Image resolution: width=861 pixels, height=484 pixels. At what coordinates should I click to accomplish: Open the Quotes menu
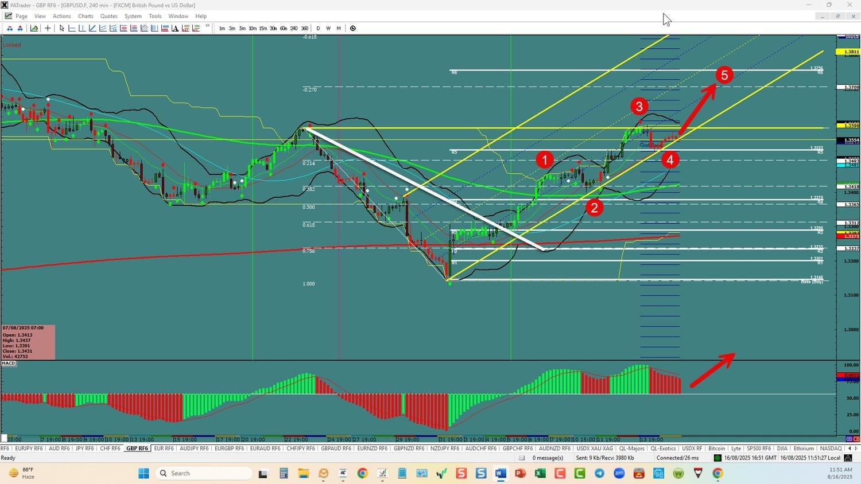point(109,16)
